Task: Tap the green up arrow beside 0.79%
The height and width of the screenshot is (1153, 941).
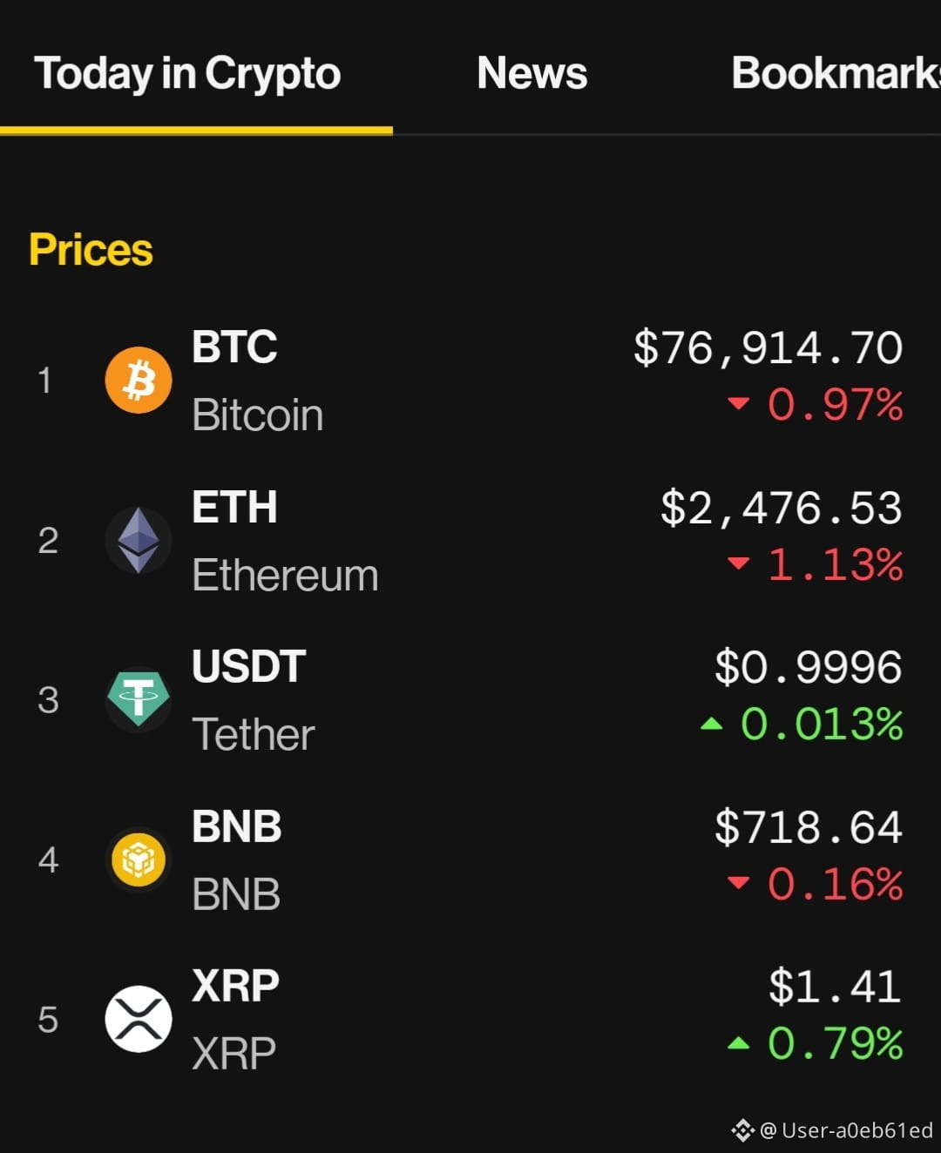Action: 739,1042
